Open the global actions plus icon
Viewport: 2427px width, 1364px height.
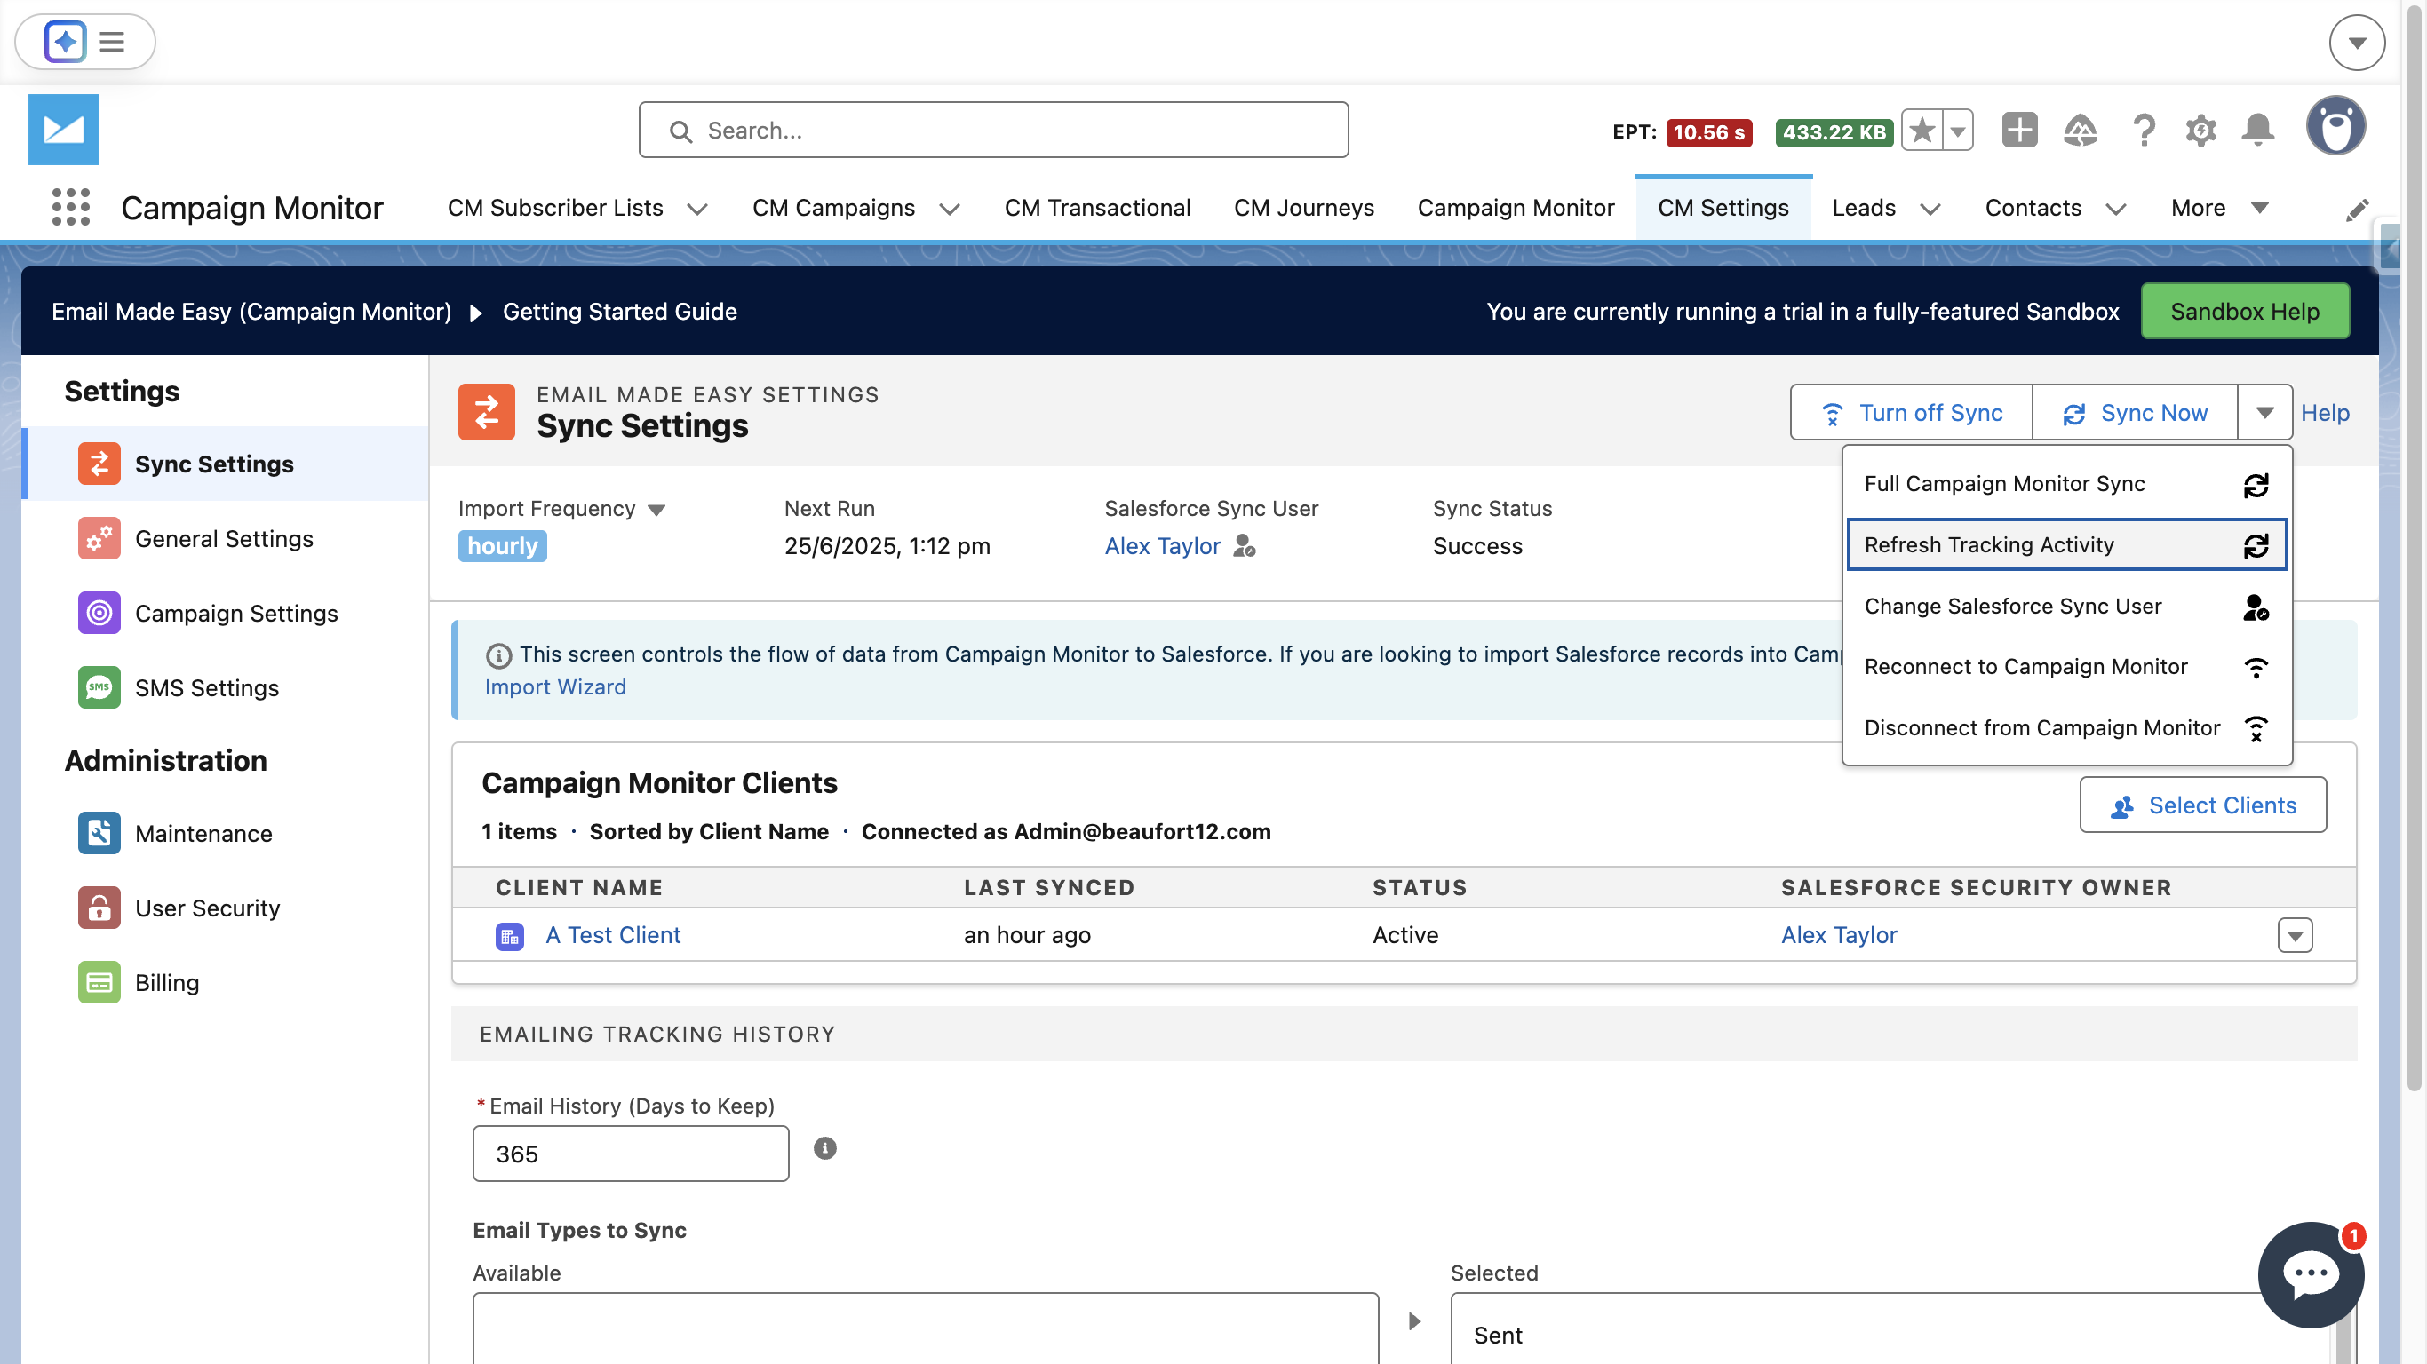(x=2019, y=130)
